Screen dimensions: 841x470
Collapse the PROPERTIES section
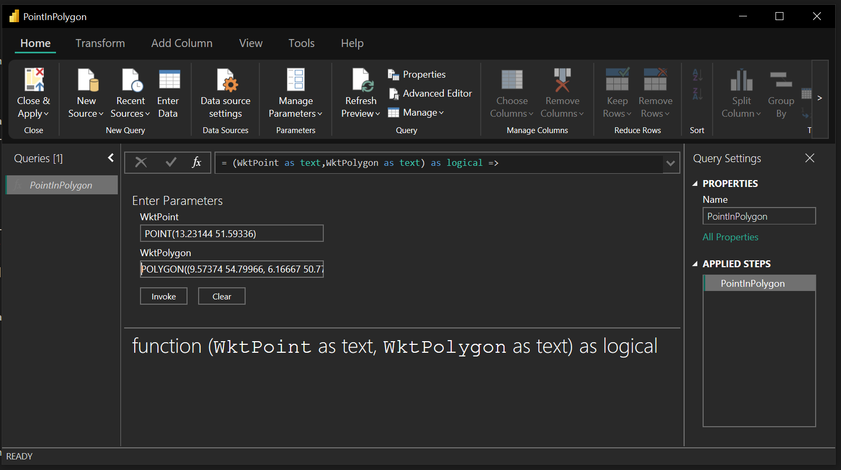695,184
